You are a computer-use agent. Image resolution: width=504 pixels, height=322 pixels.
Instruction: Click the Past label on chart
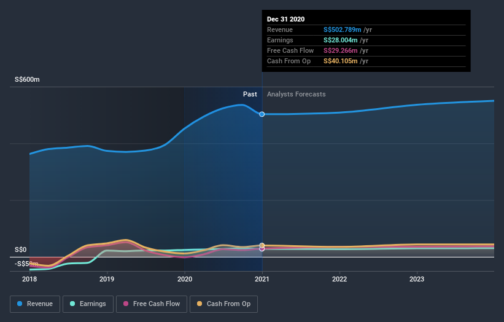250,94
